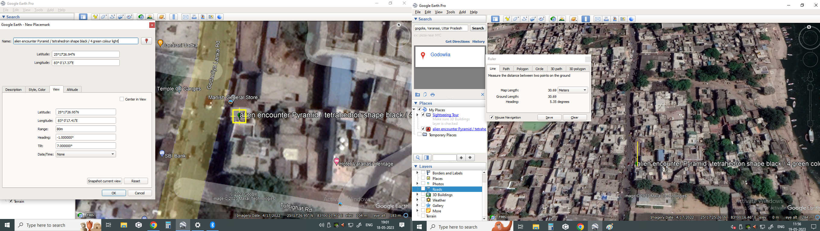Click Hotel Varanasi Heritage marker on map
The image size is (820, 231).
[x=336, y=162]
